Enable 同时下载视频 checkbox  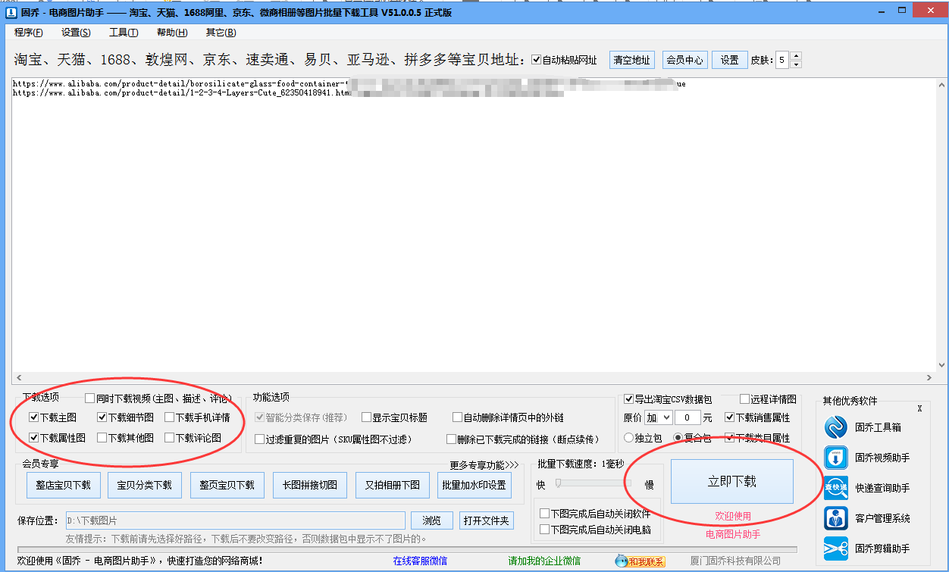[90, 398]
